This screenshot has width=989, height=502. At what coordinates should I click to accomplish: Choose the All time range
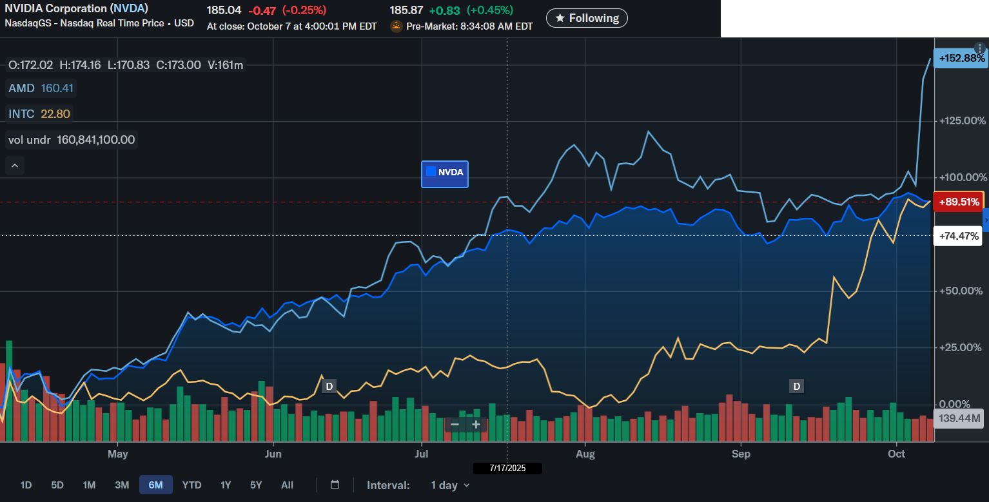coord(288,485)
